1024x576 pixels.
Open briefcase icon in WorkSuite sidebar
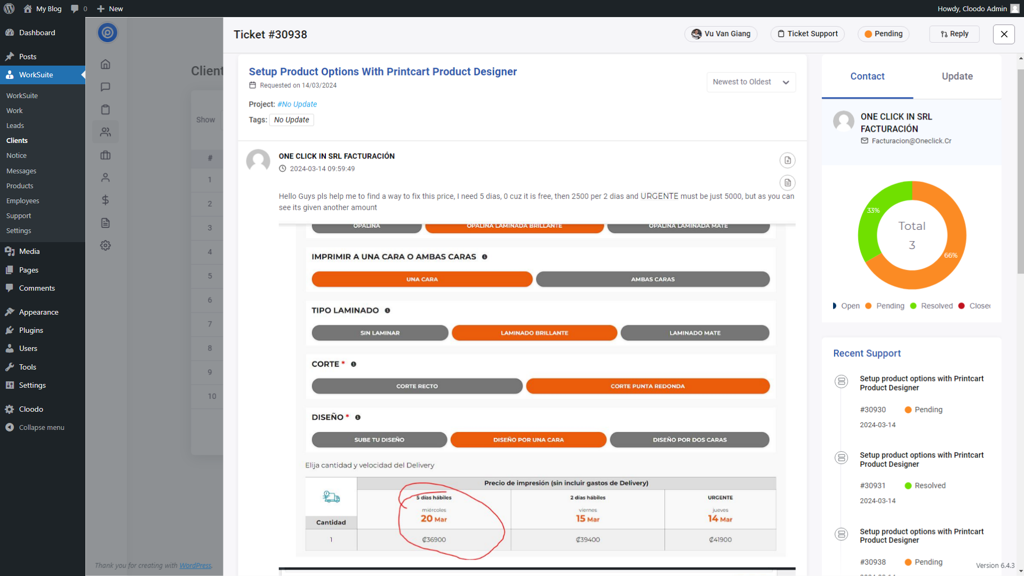[x=106, y=155]
